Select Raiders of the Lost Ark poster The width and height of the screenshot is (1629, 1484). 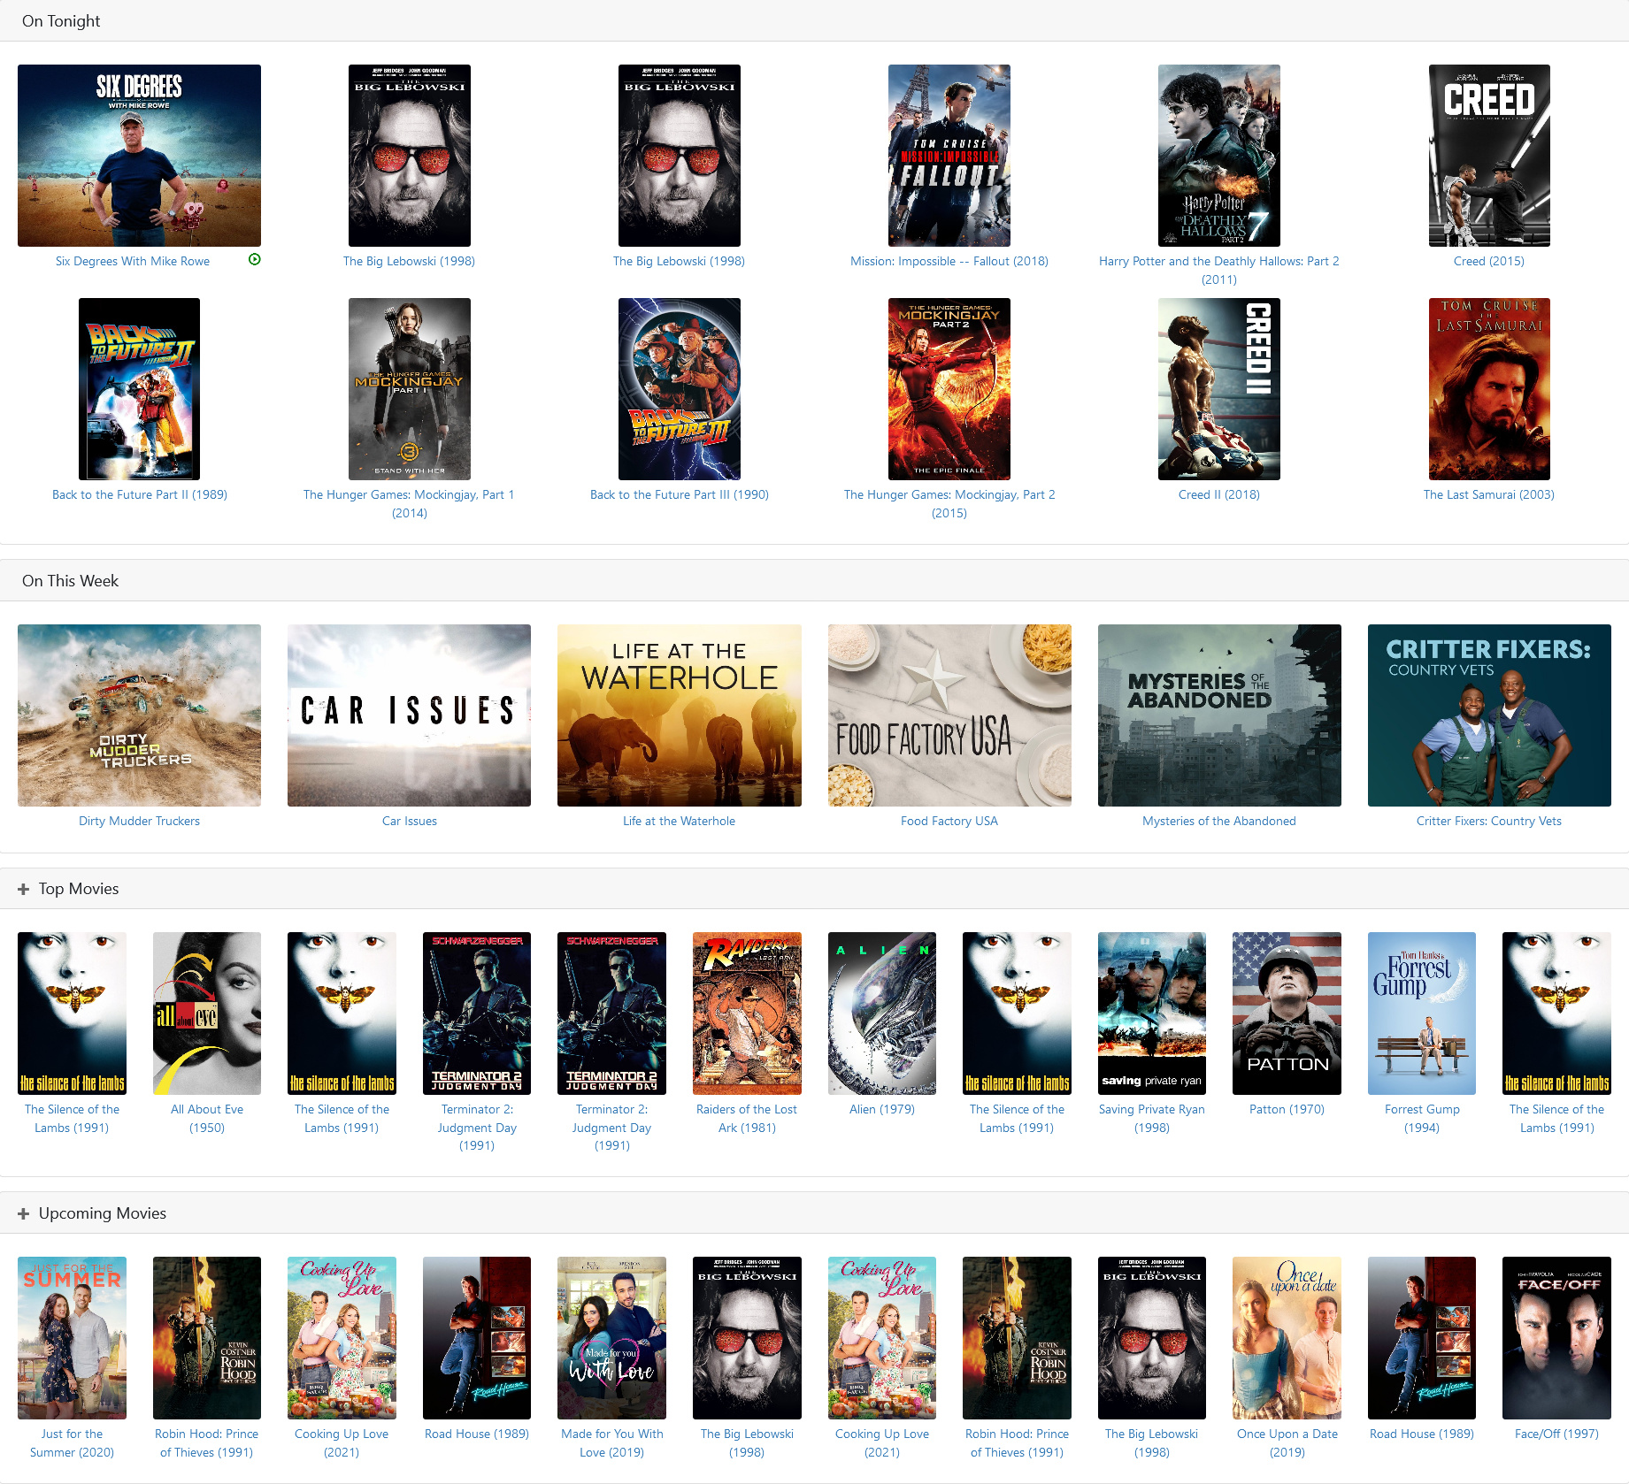(747, 1014)
